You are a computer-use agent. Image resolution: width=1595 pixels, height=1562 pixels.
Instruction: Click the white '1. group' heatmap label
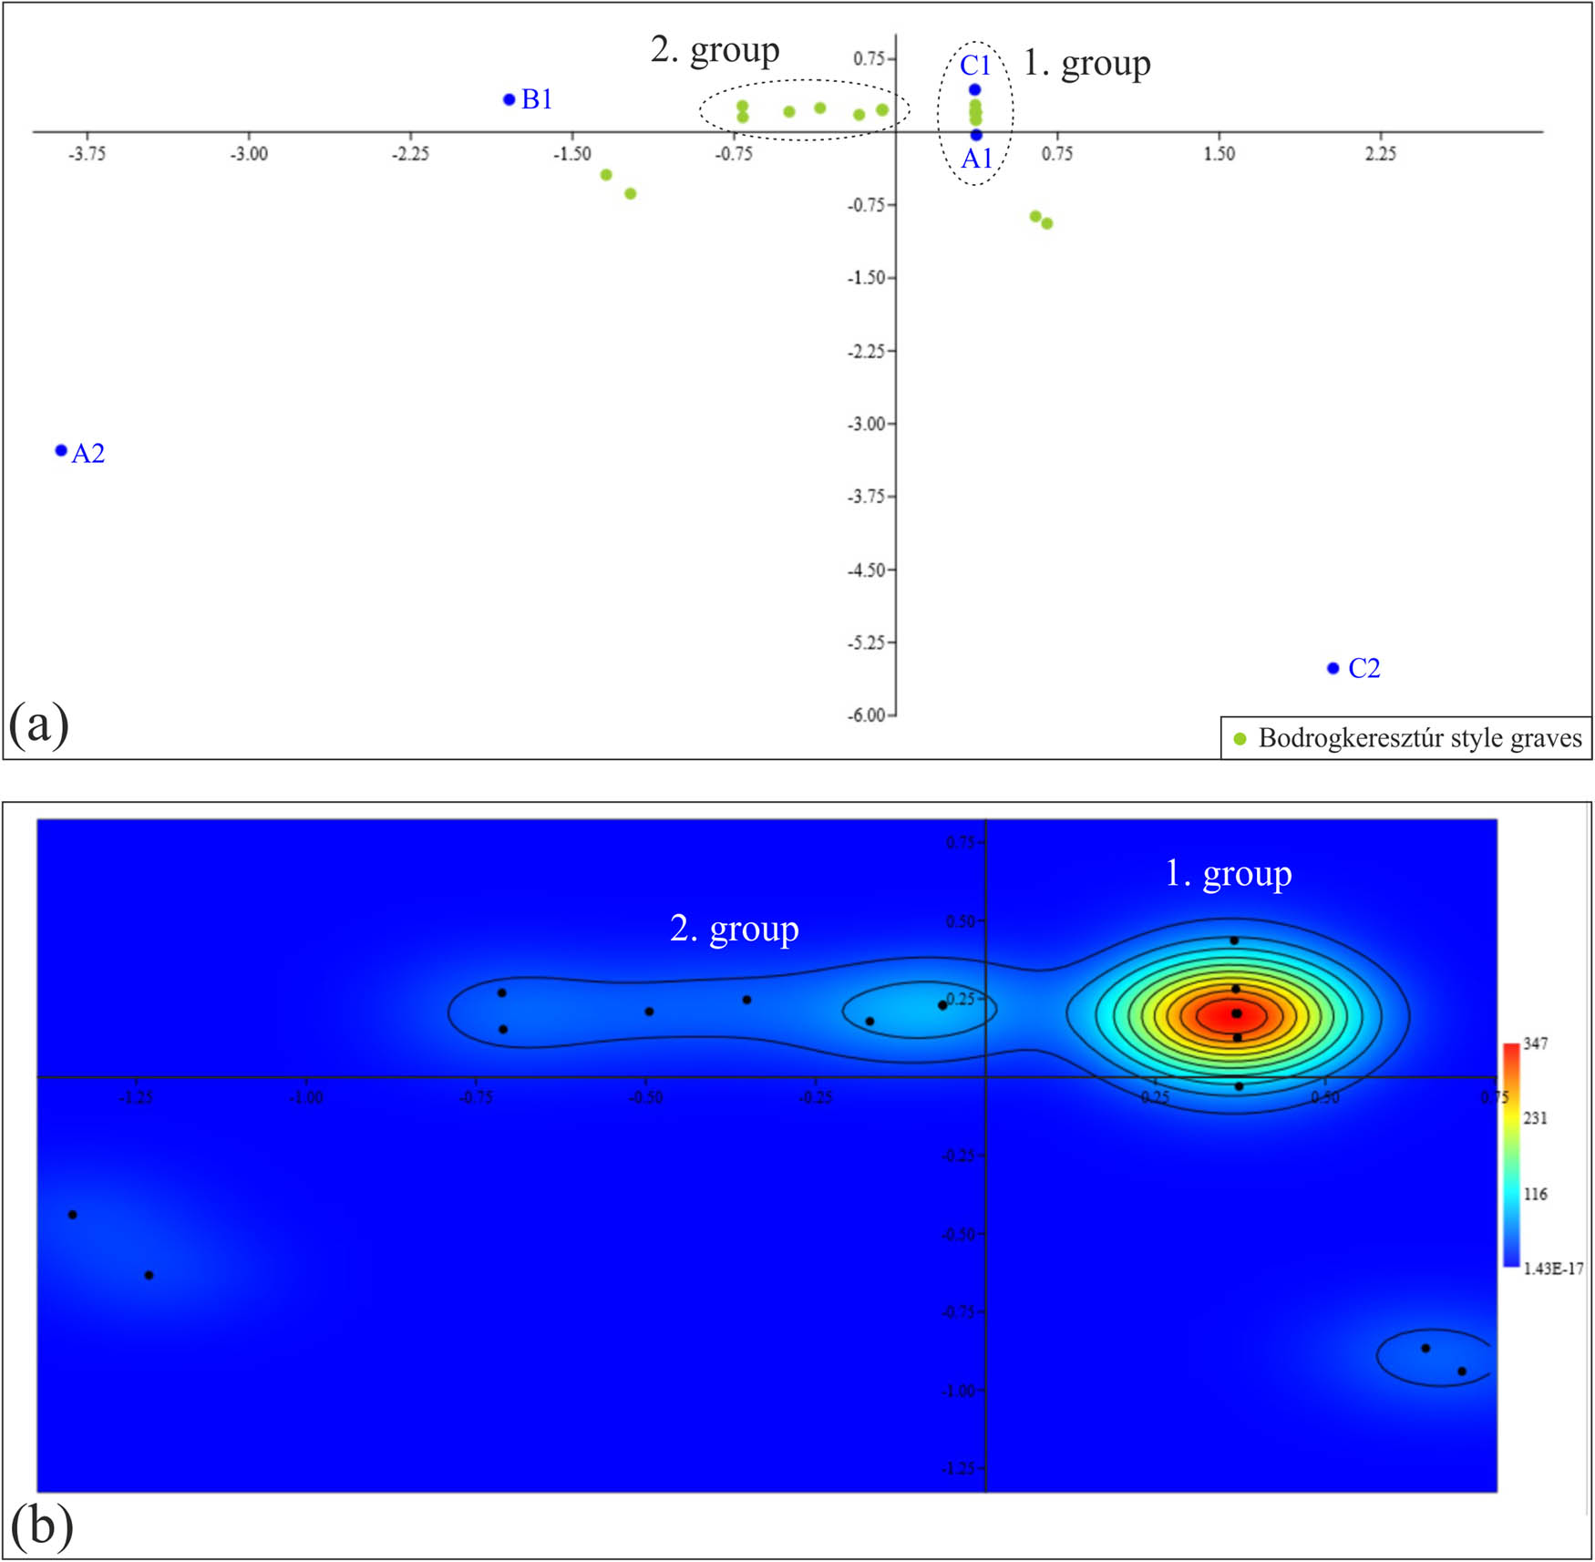coord(1228,873)
